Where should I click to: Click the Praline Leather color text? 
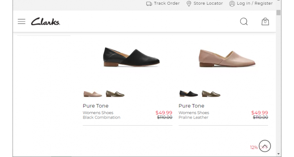tap(193, 117)
